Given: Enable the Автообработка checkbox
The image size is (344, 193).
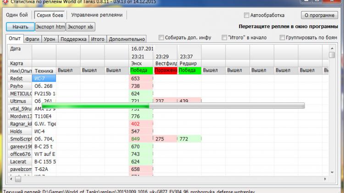Looking at the screenshot, I should pos(246,15).
